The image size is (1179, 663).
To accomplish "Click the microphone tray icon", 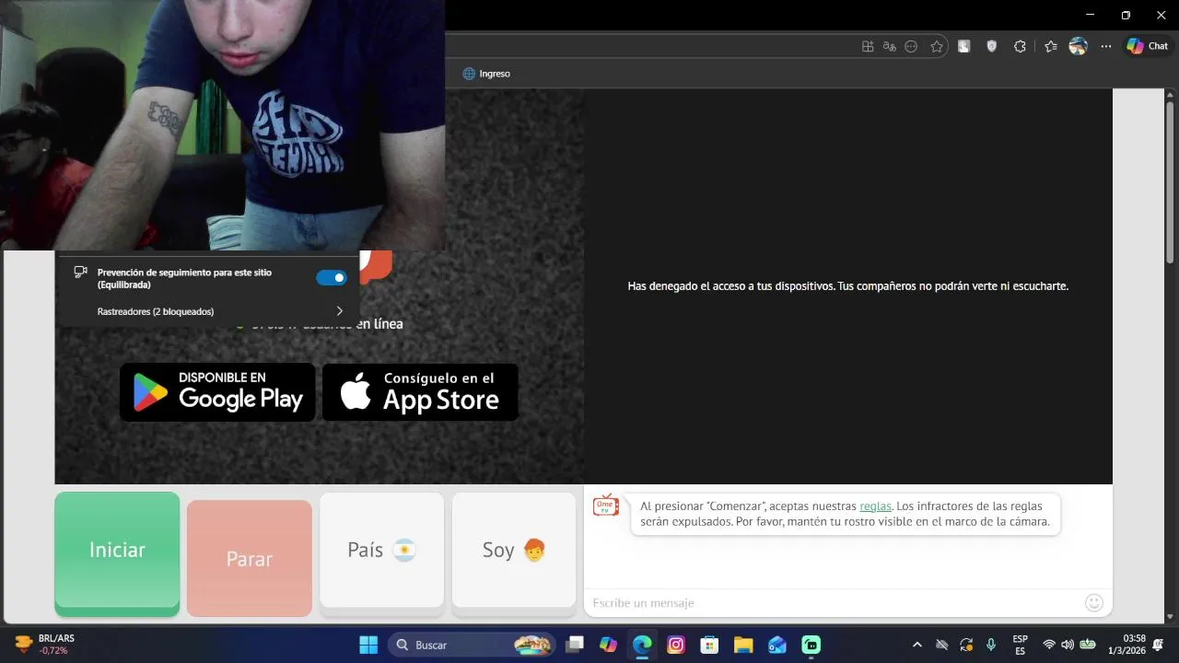I will pyautogui.click(x=991, y=645).
